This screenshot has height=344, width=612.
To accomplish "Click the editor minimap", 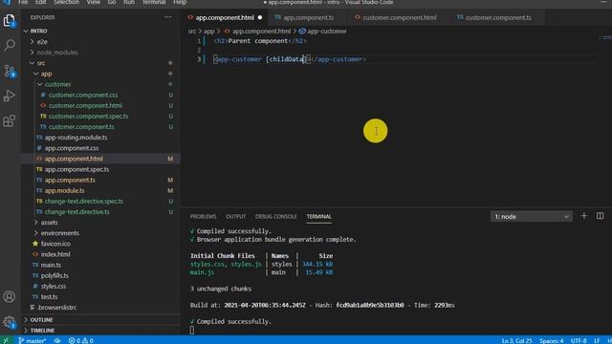I will point(605,37).
